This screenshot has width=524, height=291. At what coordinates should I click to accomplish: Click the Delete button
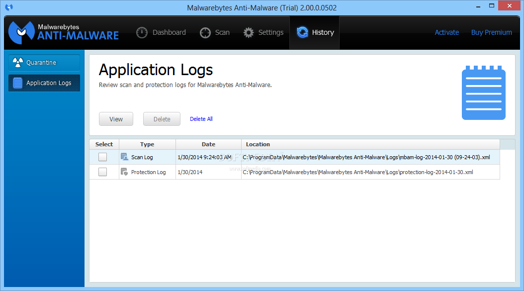pyautogui.click(x=162, y=119)
